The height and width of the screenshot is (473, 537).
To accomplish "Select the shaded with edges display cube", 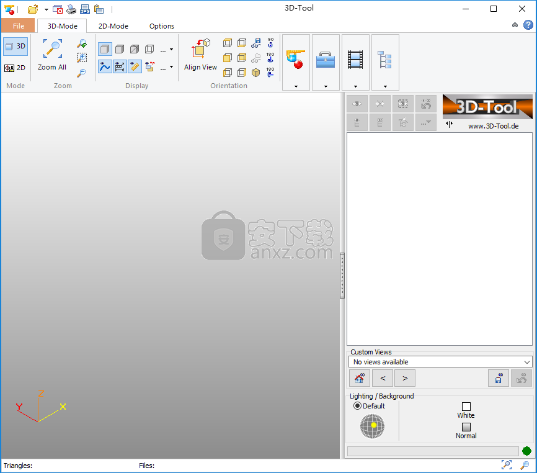I will click(120, 49).
